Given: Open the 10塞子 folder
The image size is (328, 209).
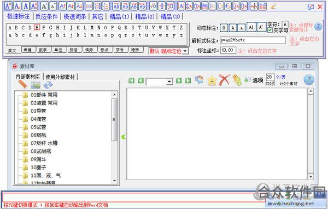Looking at the screenshot, I should click(x=38, y=168).
